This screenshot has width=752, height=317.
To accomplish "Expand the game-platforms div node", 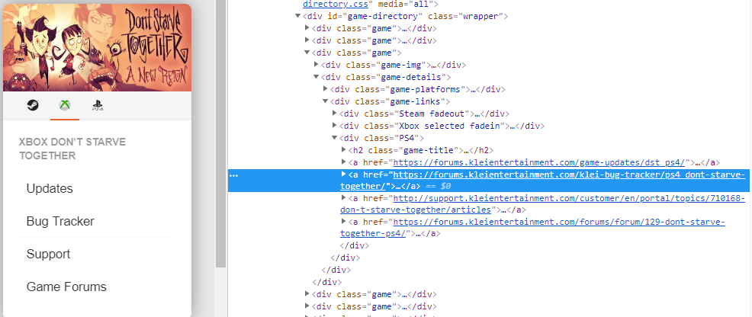I will (326, 89).
